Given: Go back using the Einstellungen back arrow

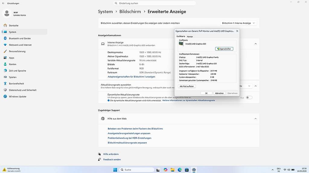Looking at the screenshot, I should click(x=3, y=3).
